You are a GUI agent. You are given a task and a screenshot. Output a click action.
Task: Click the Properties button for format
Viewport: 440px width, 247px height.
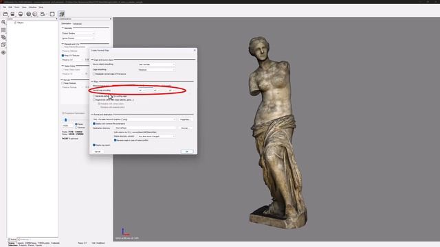[185, 119]
